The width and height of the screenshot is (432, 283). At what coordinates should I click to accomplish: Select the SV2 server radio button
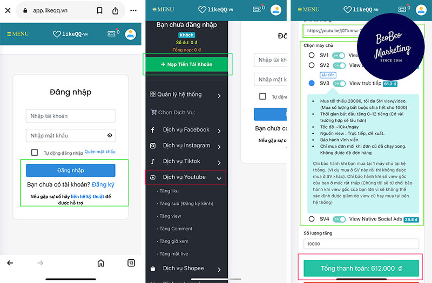pos(312,65)
